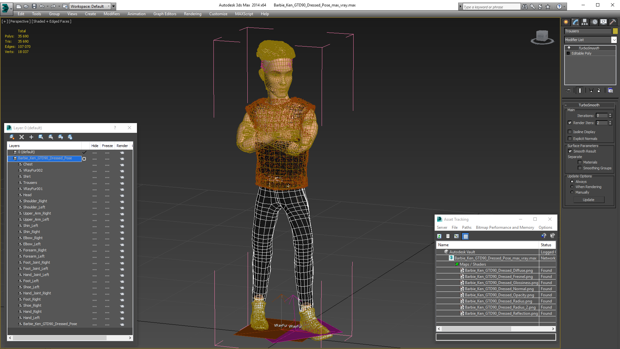Open the Help icon dropdown arrow in title bar
The height and width of the screenshot is (349, 620).
click(x=564, y=6)
